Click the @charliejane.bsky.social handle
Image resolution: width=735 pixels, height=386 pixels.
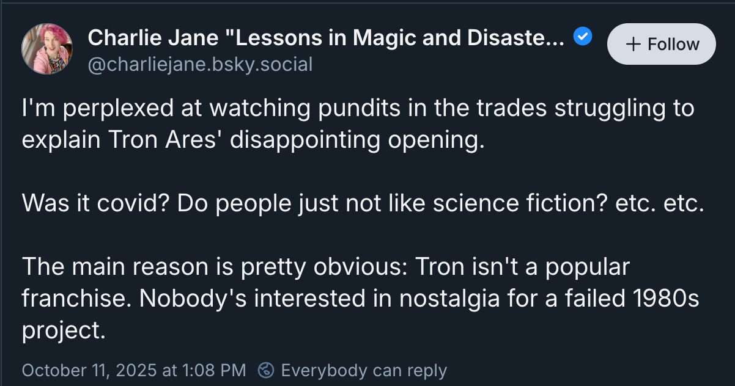[200, 64]
